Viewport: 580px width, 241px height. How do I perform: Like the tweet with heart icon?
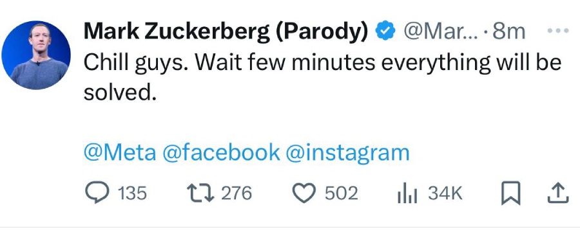tap(304, 193)
